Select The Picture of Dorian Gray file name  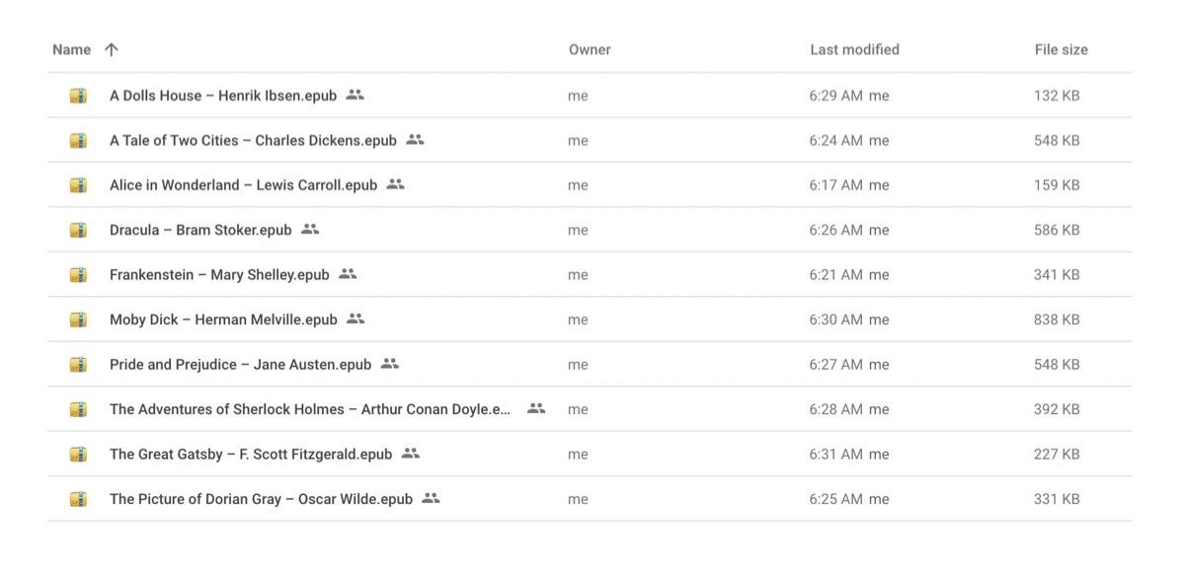pyautogui.click(x=261, y=499)
